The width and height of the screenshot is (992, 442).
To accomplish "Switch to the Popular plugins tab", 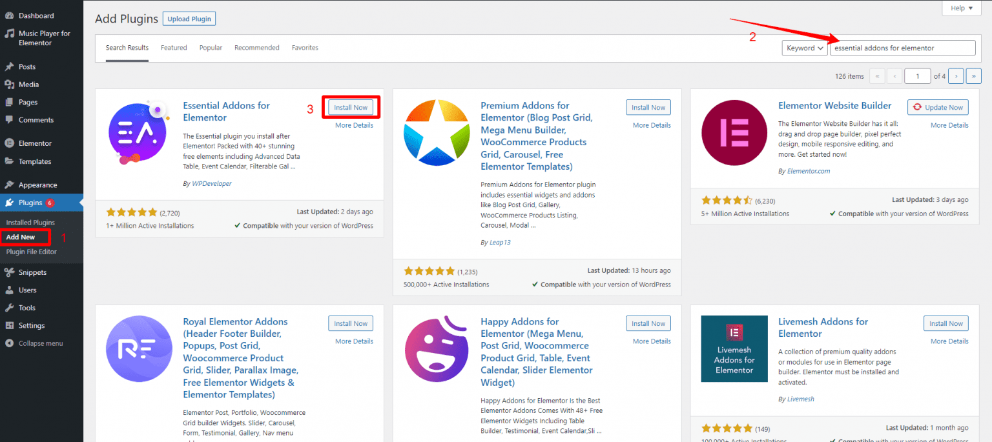I will tap(211, 47).
